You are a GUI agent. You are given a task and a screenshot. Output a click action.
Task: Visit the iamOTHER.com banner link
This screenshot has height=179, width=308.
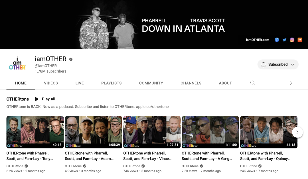(x=258, y=40)
